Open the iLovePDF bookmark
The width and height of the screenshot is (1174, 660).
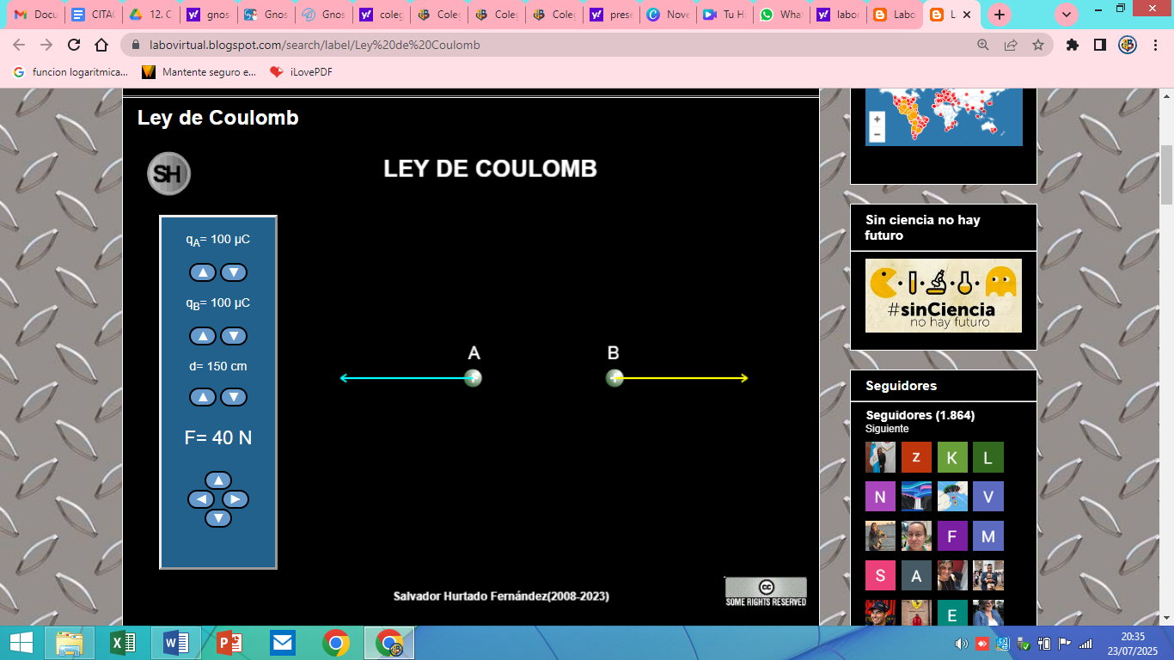click(x=302, y=72)
